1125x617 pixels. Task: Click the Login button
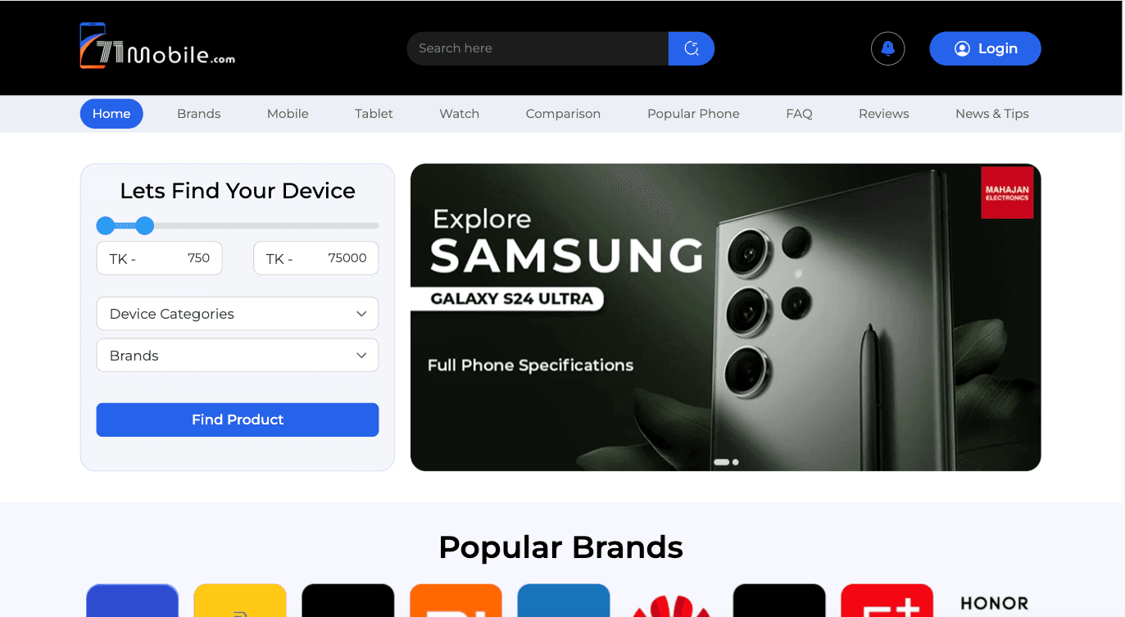point(985,48)
